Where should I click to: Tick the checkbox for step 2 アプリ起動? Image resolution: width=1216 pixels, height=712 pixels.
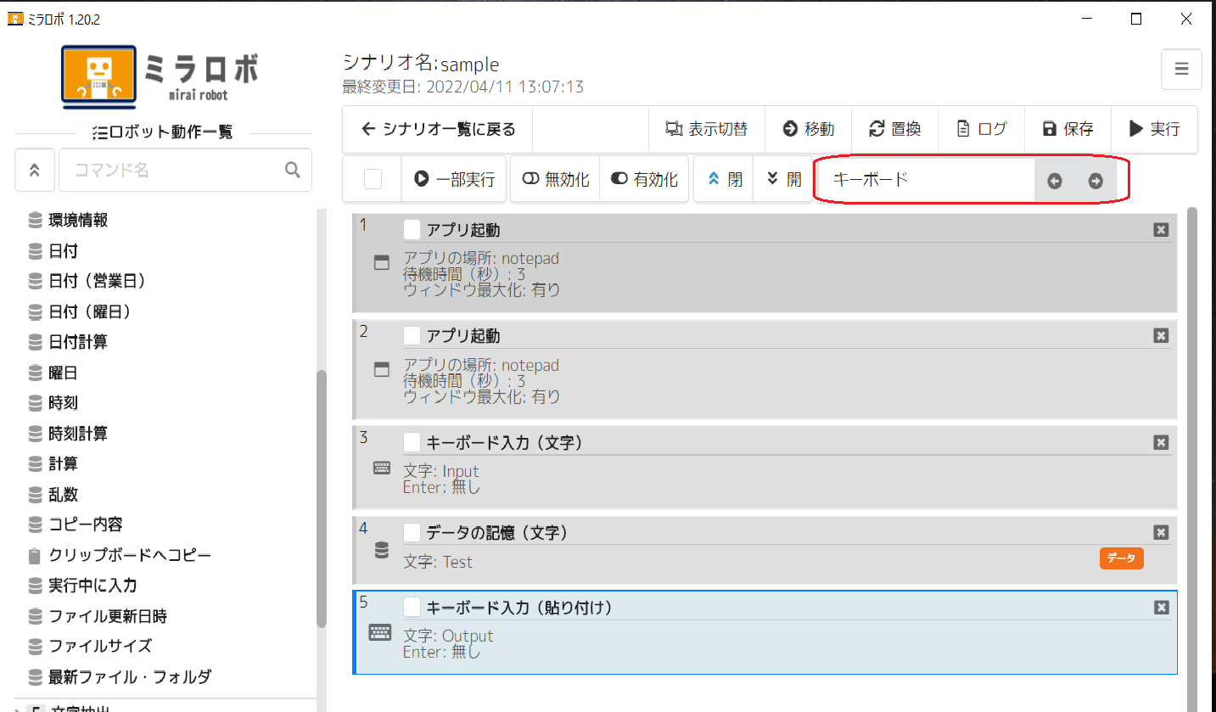412,336
